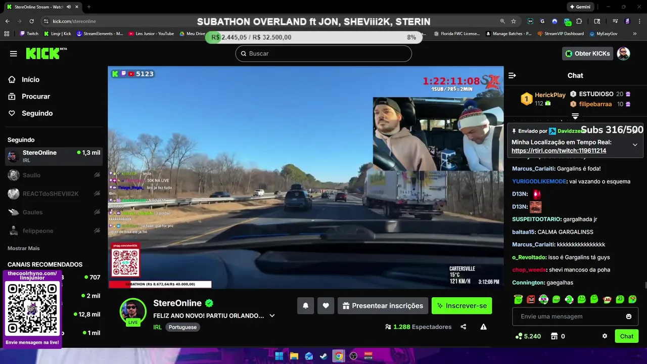Open REACTdoSHEVIII2K channel in sidebar
The height and width of the screenshot is (364, 647).
pos(54,194)
